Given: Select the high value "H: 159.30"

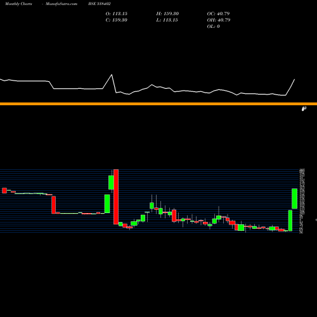Looking at the screenshot, I should pyautogui.click(x=167, y=14).
